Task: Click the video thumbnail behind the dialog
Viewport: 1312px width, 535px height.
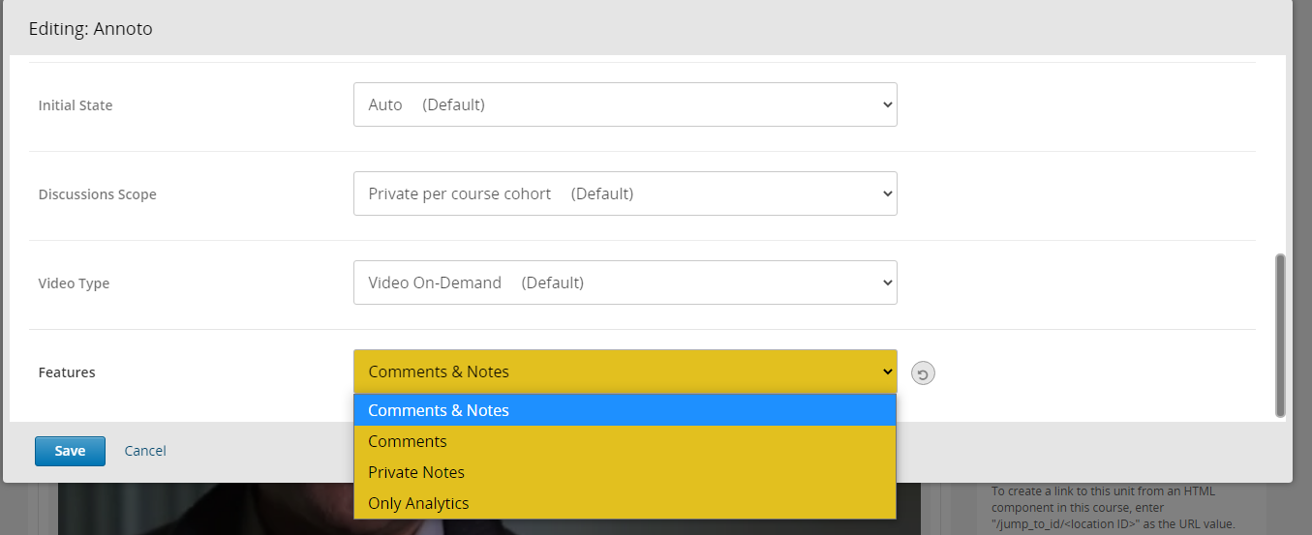Action: 489,508
